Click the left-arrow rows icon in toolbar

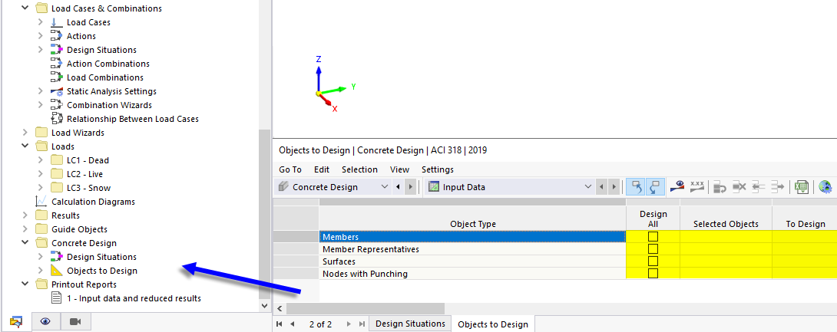point(759,186)
